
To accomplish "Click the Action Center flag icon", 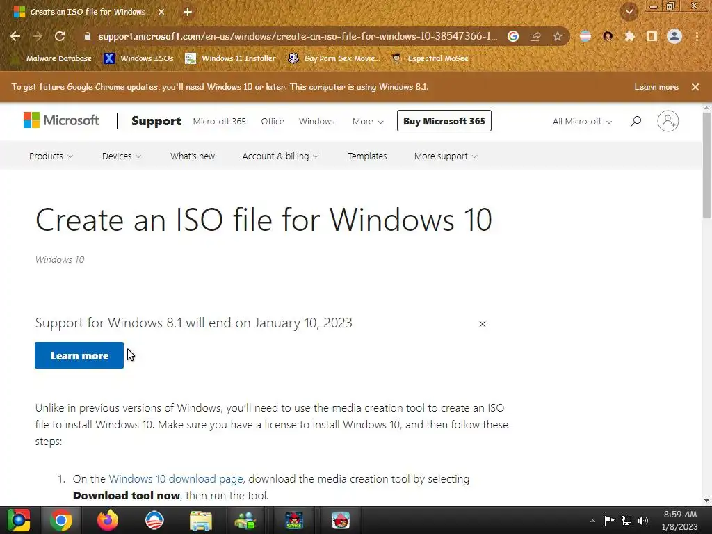I will coord(609,520).
